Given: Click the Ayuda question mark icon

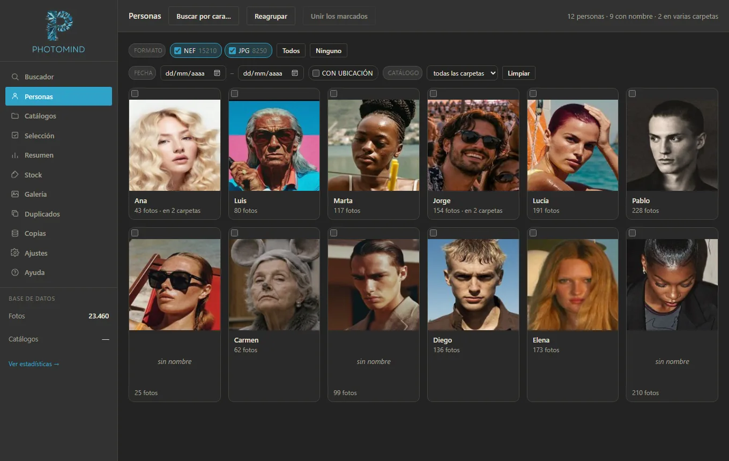Looking at the screenshot, I should (x=15, y=272).
